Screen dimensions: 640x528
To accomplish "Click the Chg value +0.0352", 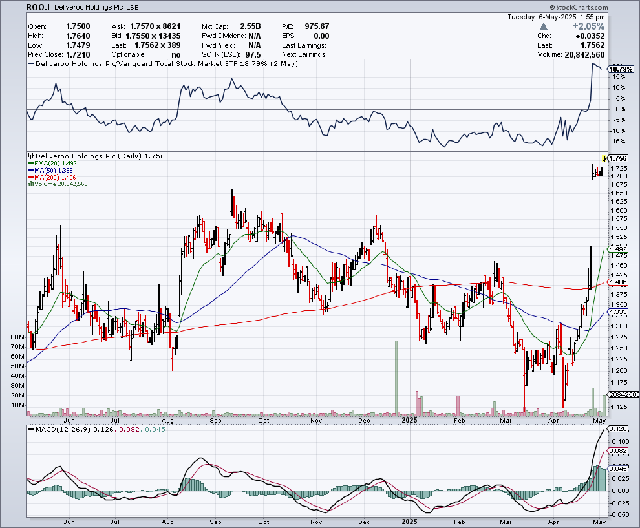I will point(590,36).
